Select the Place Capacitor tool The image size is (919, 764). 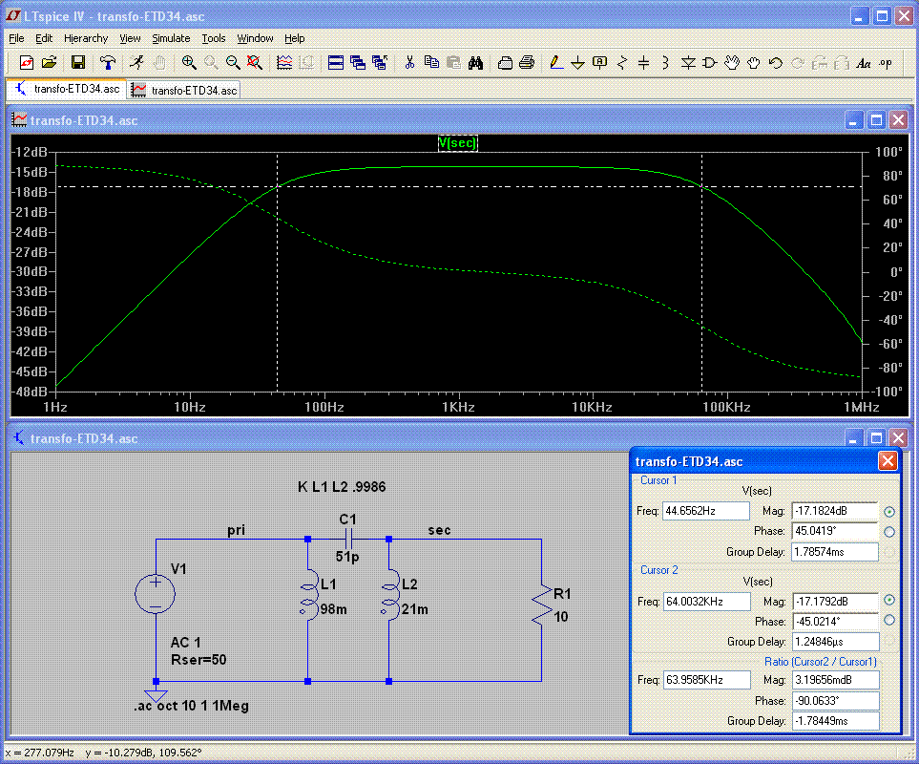[x=644, y=63]
